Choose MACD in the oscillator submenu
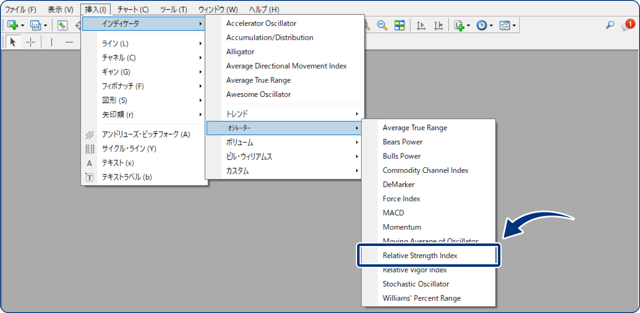 393,213
